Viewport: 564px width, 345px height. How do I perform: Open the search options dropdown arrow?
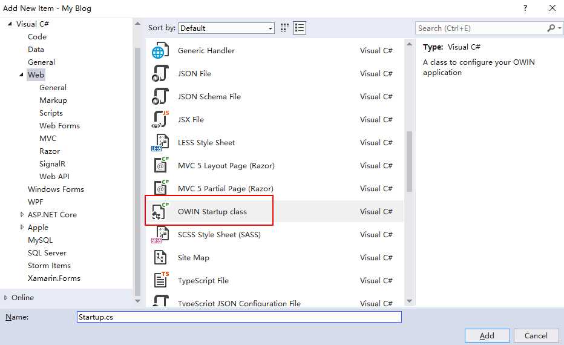pyautogui.click(x=559, y=28)
